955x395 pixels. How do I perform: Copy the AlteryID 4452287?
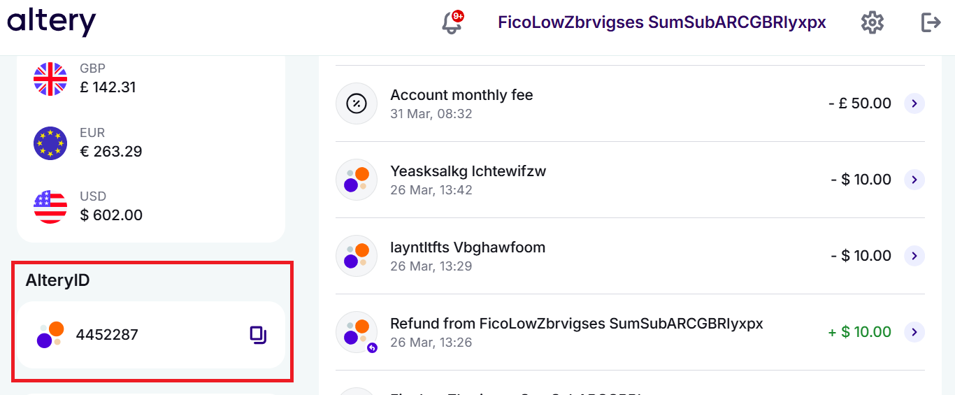click(x=259, y=335)
